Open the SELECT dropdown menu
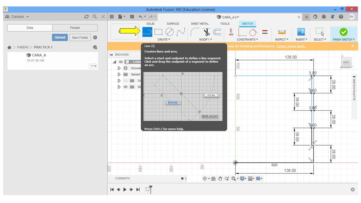Image resolution: width=361 pixels, height=203 pixels. coord(320,39)
